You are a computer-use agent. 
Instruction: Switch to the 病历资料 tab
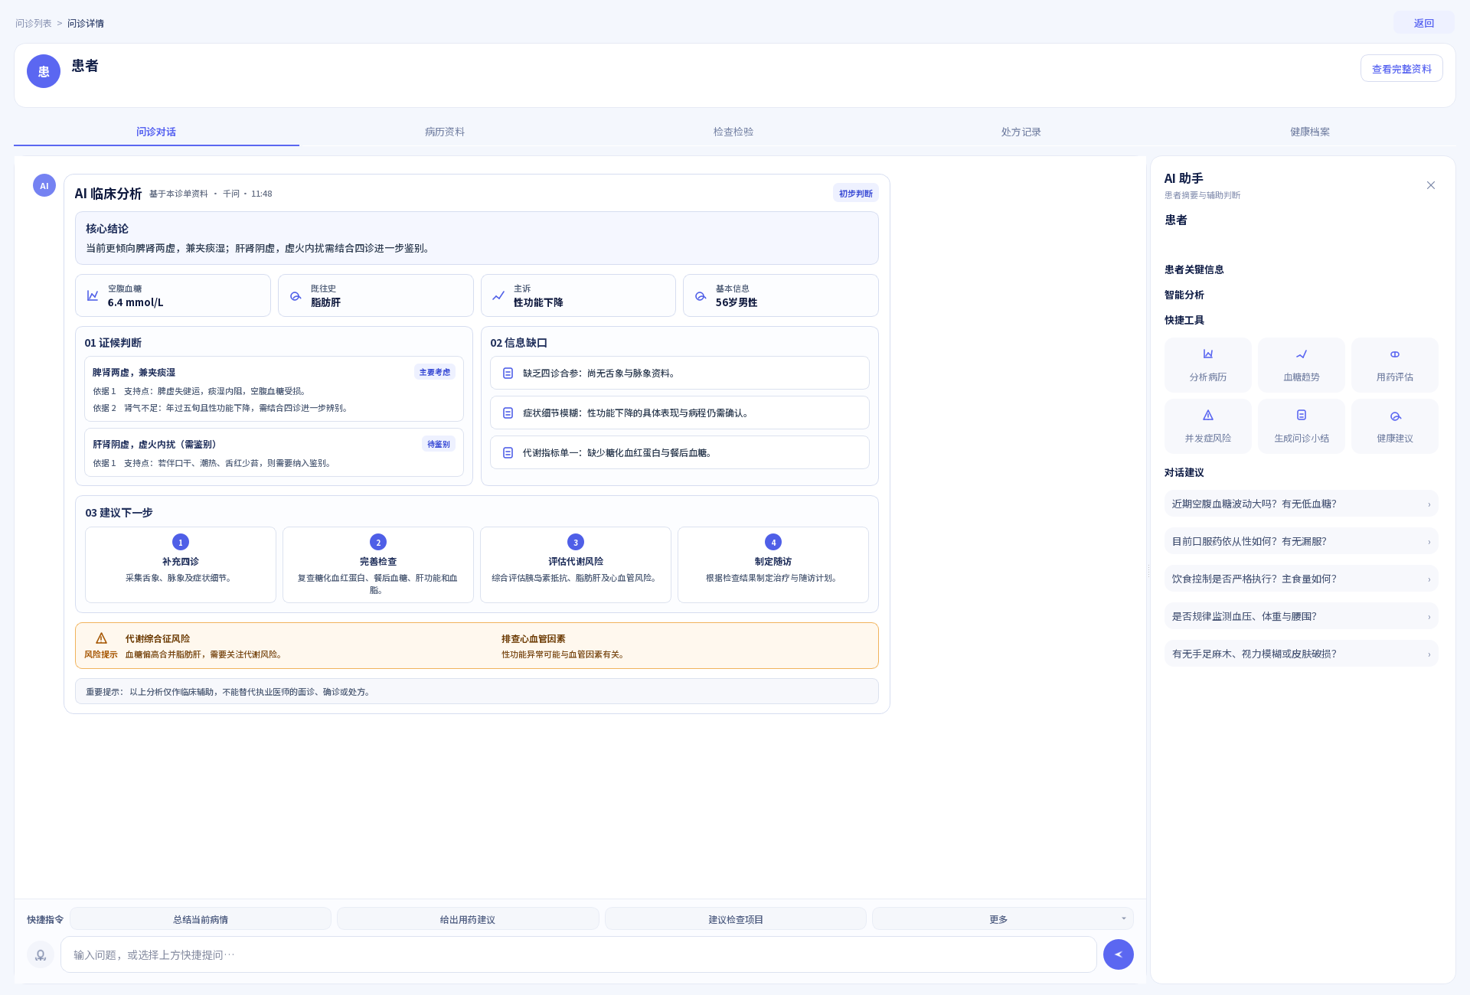click(x=445, y=132)
